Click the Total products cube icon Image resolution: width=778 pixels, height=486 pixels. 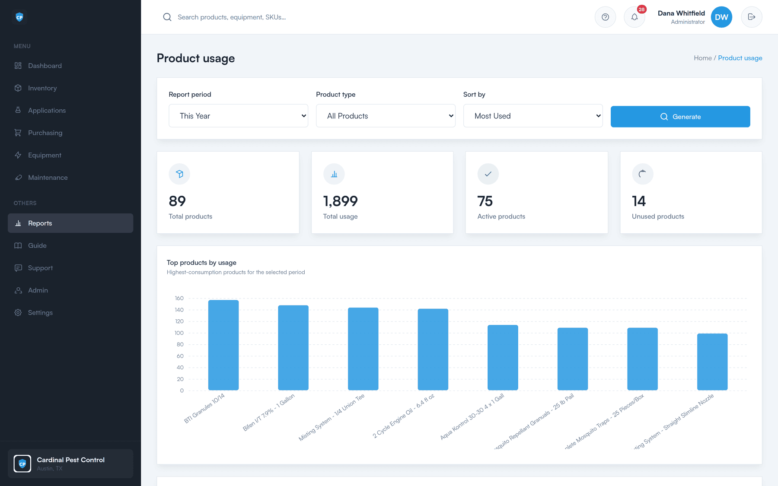pos(179,174)
